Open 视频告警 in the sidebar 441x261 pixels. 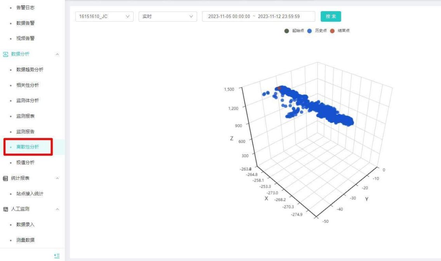pos(25,38)
